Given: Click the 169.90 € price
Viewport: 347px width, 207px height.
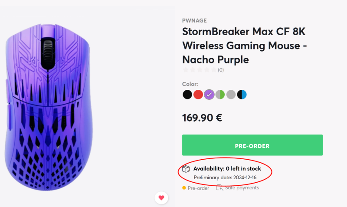Looking at the screenshot, I should tap(202, 118).
